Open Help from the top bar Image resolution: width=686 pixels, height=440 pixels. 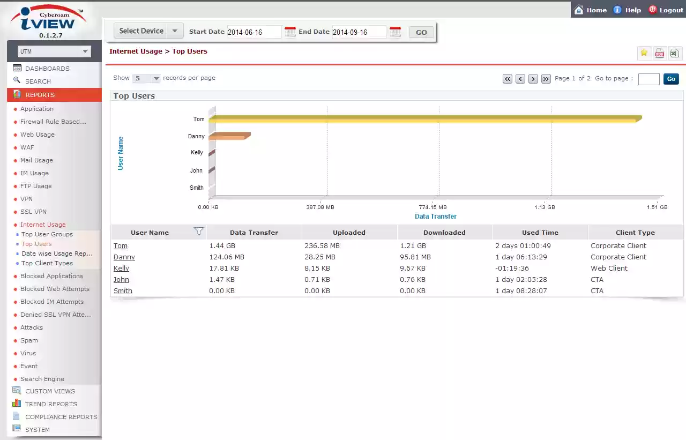point(627,9)
